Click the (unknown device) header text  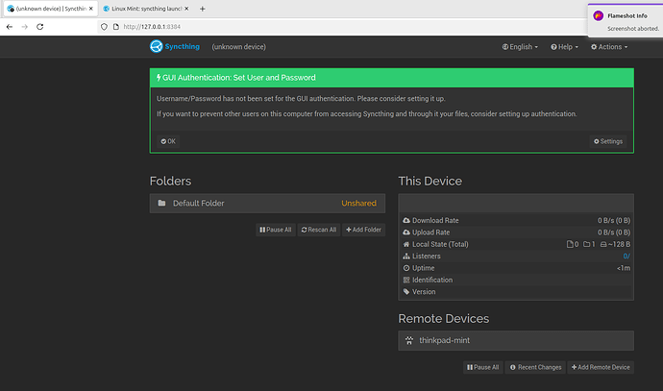(x=239, y=47)
